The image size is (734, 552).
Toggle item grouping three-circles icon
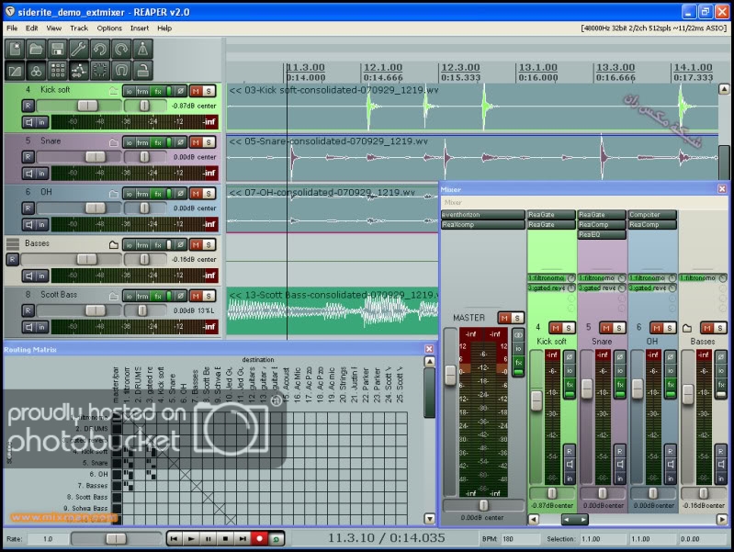point(36,71)
